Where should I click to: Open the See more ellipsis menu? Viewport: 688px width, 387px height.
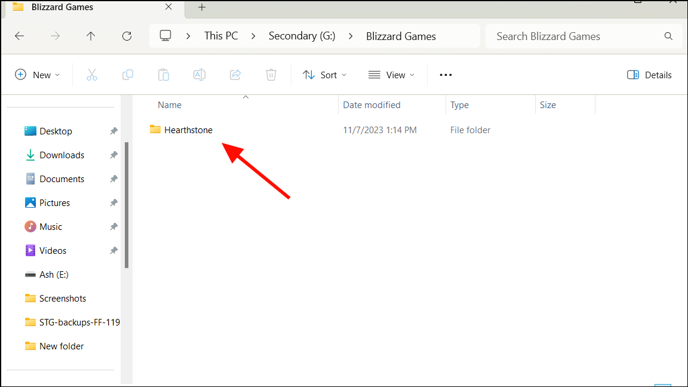point(446,74)
